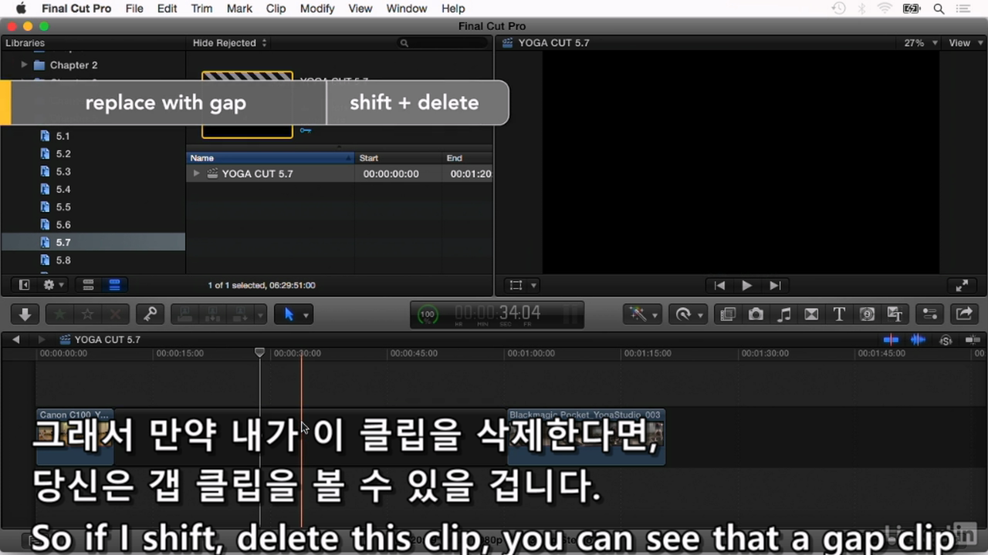Mark clip as Favorite with green star

(59, 314)
